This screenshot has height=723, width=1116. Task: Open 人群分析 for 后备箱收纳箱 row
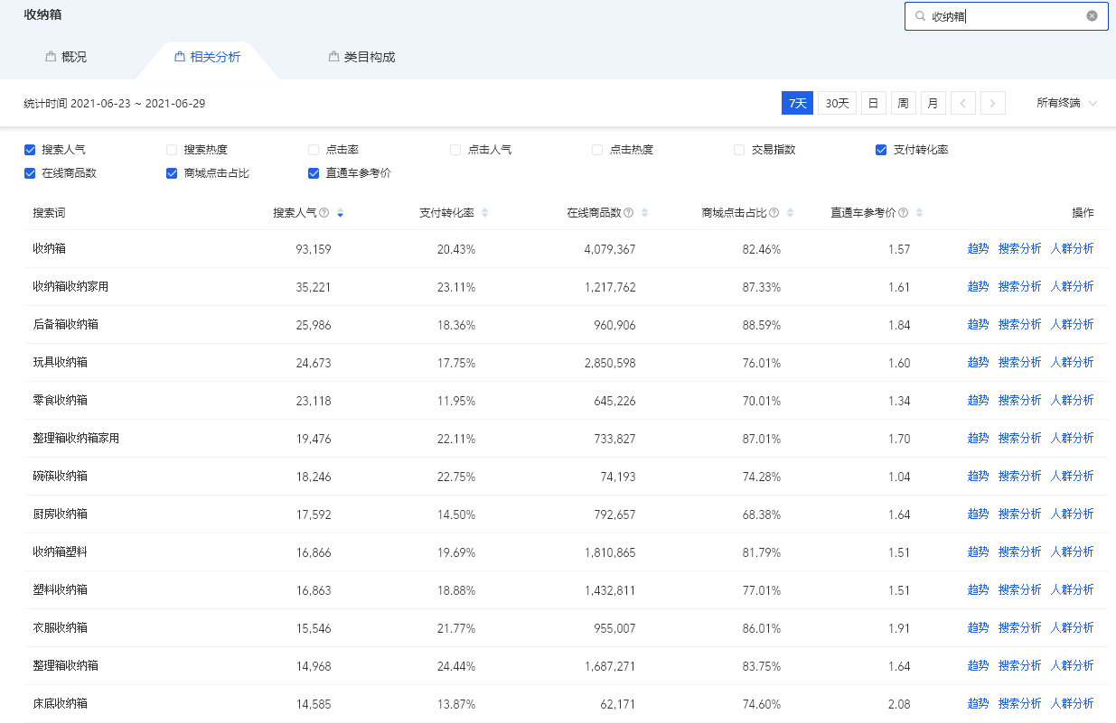pos(1072,325)
